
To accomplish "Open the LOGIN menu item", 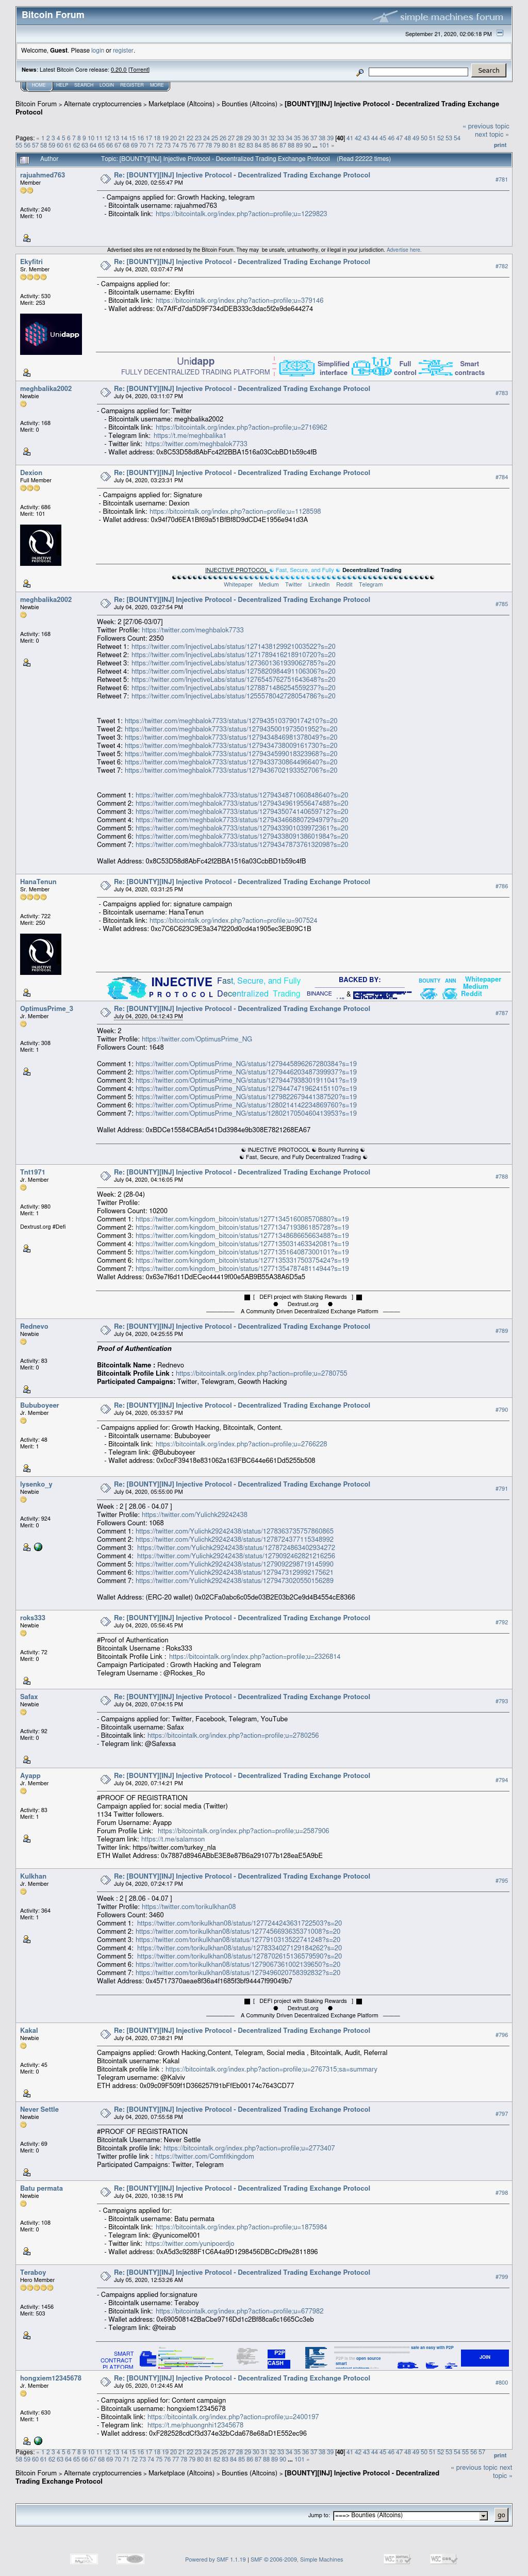I will point(106,85).
